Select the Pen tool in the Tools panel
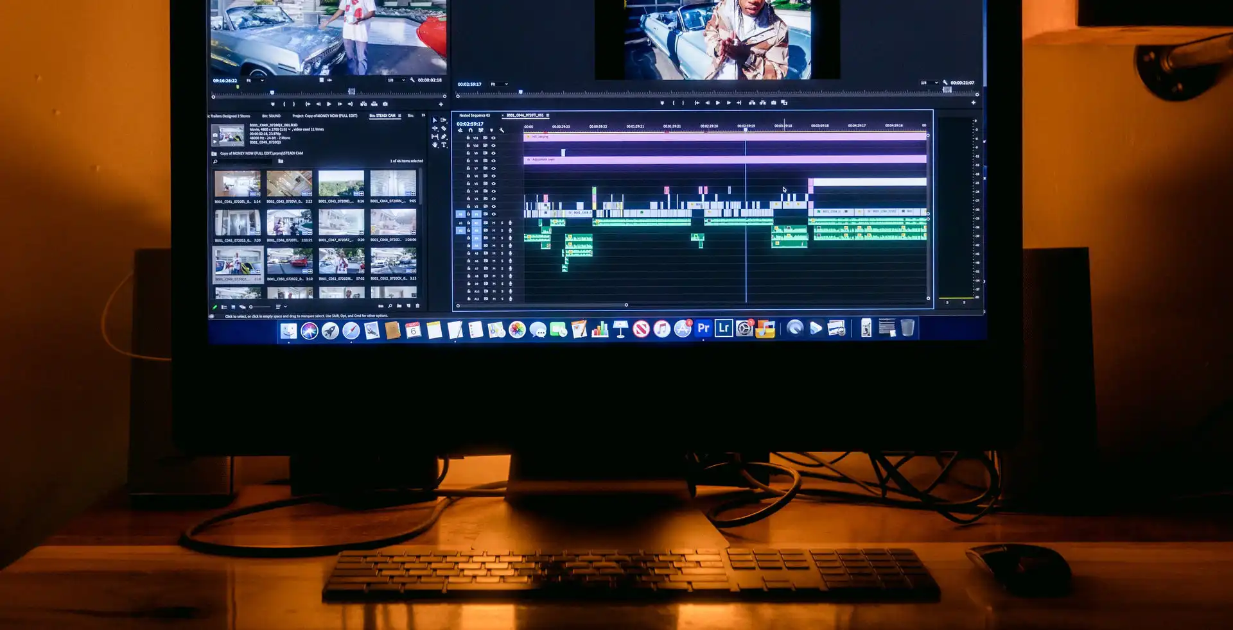The height and width of the screenshot is (630, 1233). [x=444, y=136]
